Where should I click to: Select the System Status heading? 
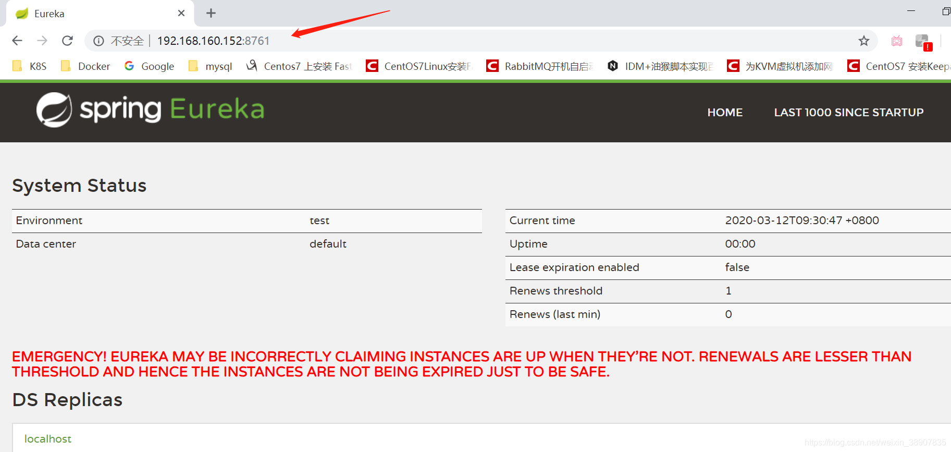79,186
